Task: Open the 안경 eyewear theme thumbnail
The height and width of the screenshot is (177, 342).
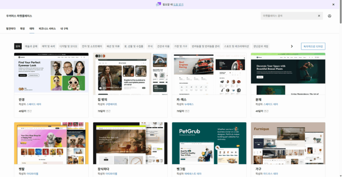Action: point(51,73)
